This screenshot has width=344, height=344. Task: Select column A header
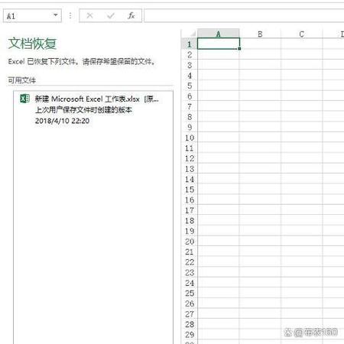(x=218, y=34)
